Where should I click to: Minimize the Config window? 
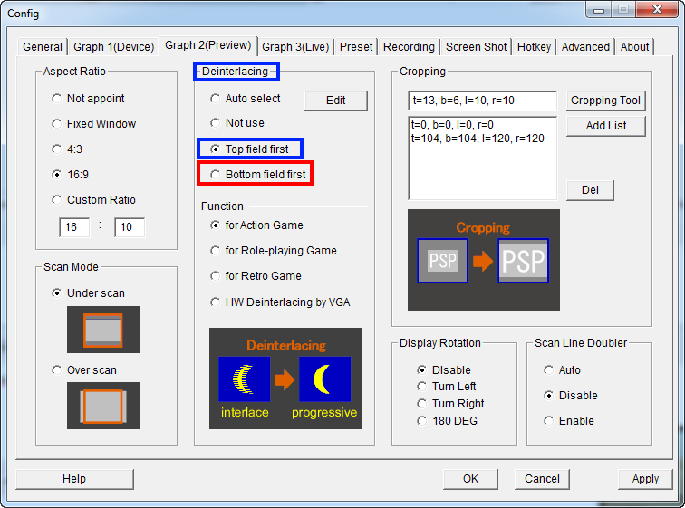point(599,9)
